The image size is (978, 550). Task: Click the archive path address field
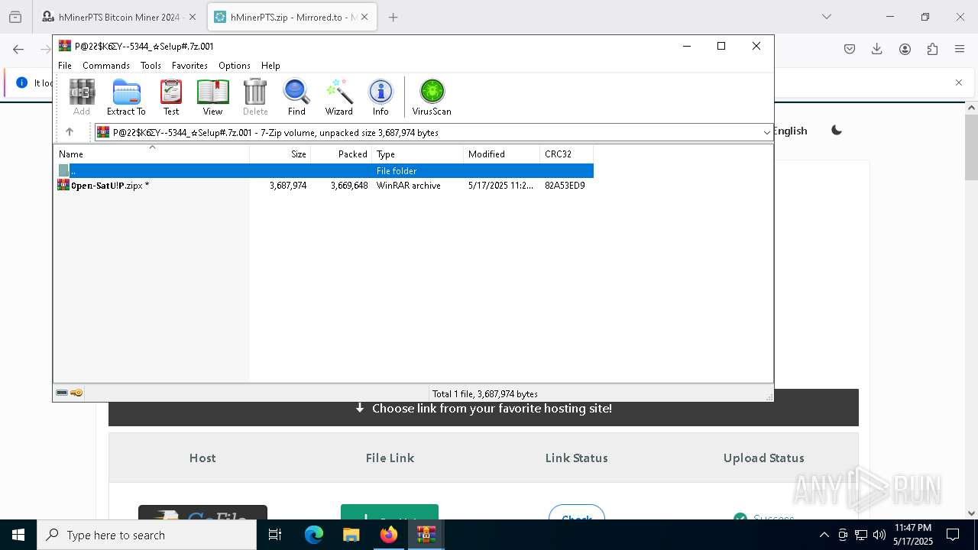click(433, 133)
